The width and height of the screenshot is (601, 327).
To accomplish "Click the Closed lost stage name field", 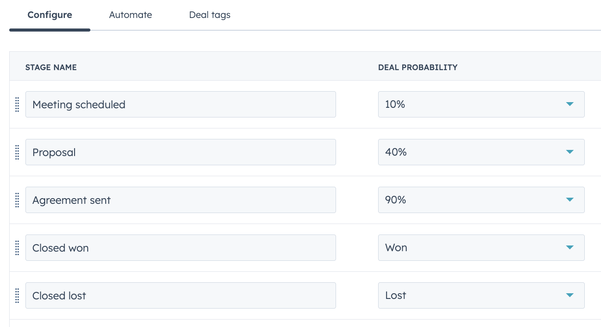I will (x=181, y=295).
